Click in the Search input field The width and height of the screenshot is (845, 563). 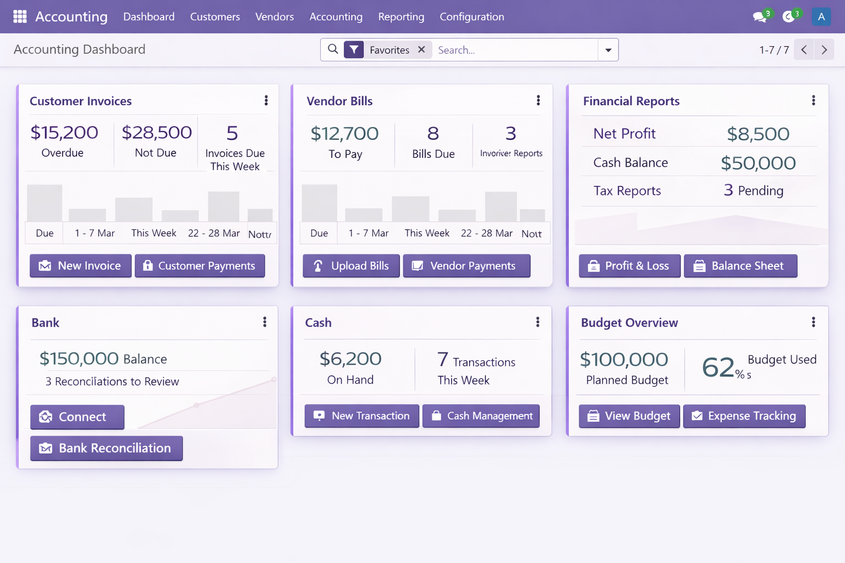[514, 50]
